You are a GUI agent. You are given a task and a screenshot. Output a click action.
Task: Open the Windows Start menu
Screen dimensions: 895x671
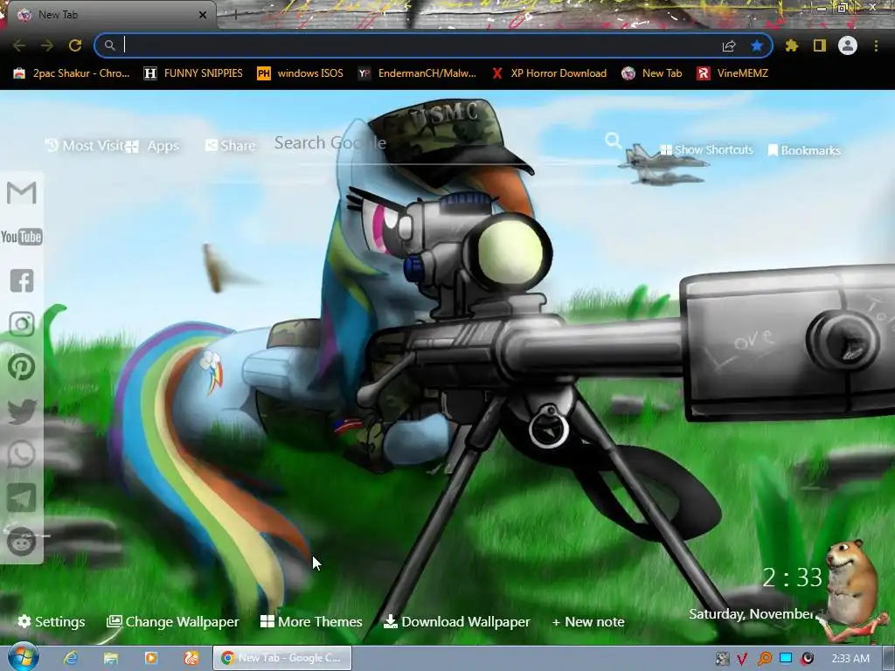[x=23, y=658]
